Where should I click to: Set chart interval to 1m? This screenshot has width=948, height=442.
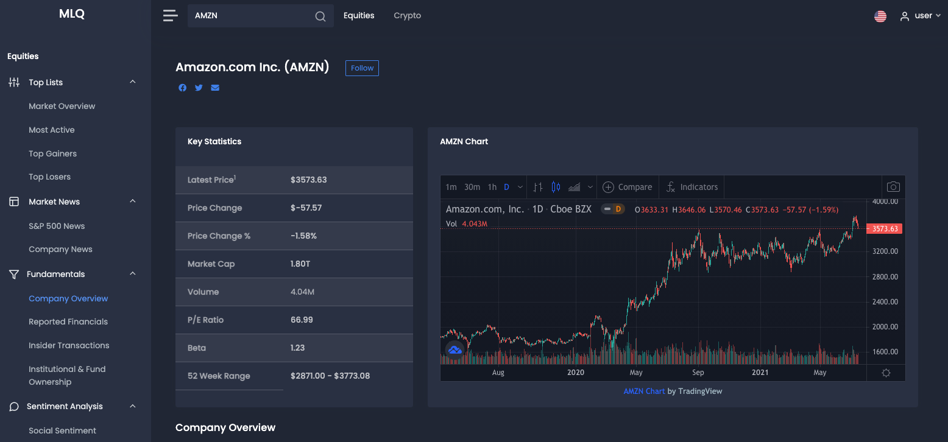(x=451, y=187)
